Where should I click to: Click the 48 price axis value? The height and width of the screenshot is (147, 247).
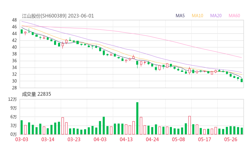tap(14, 20)
